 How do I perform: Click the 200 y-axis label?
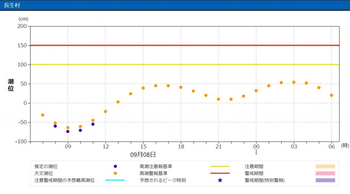22,26
